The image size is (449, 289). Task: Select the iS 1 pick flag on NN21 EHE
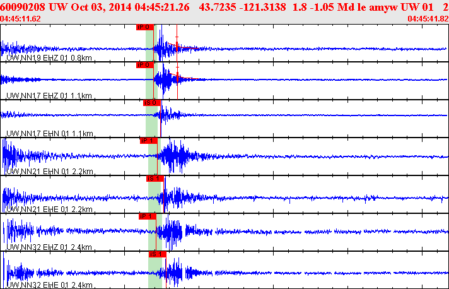click(x=155, y=179)
